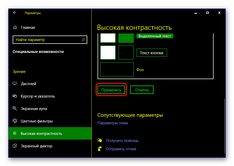234x166 pixels.
Task: Click the Текст кнопки preview box
Action: 152,53
